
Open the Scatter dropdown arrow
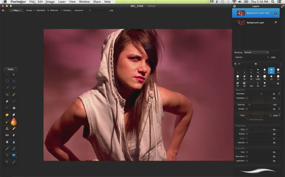click(x=279, y=109)
